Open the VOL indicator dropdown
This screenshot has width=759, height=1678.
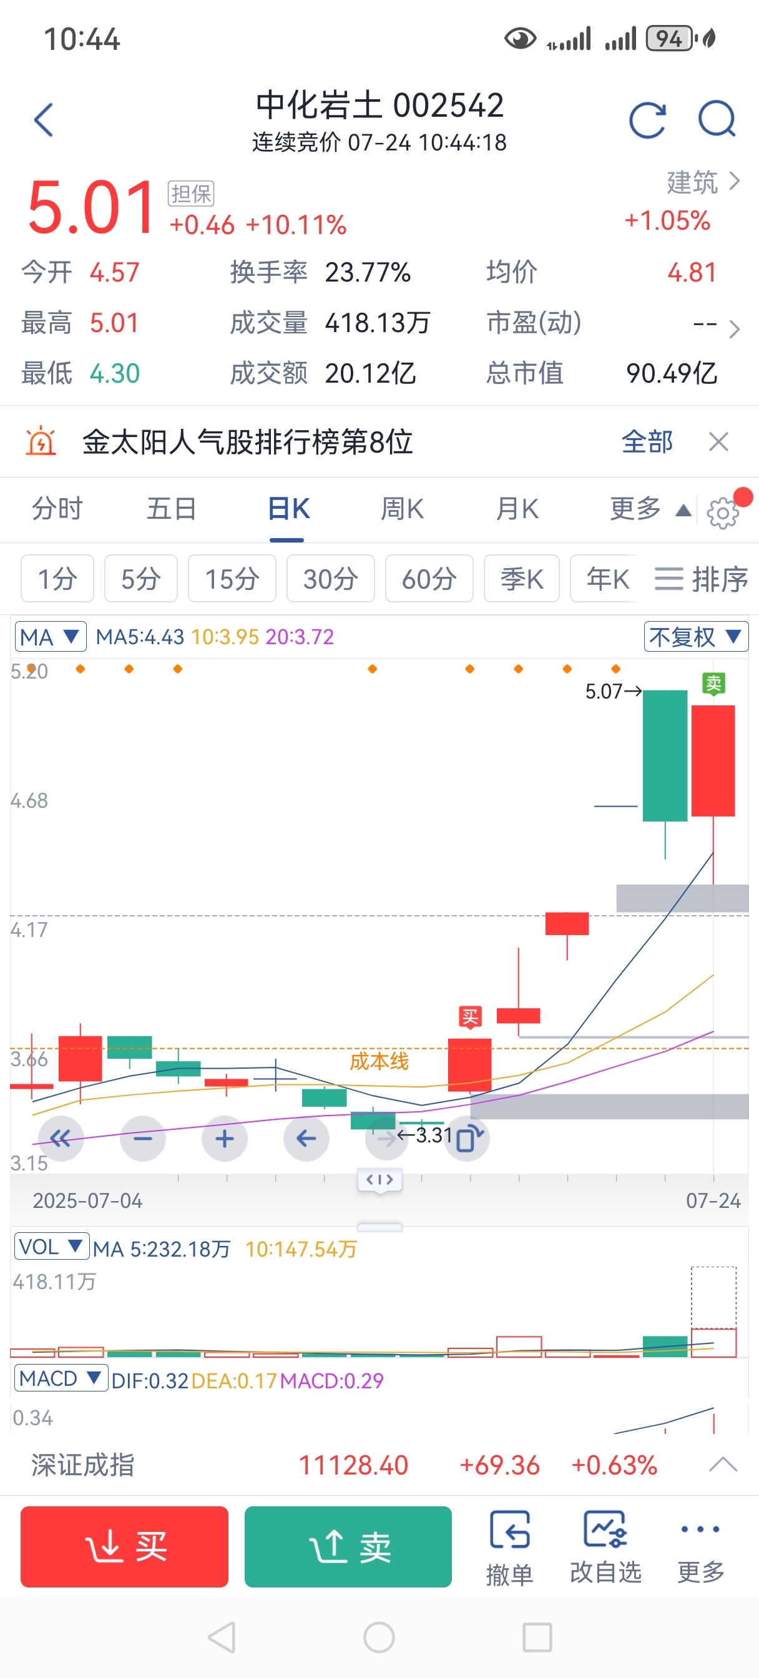(51, 1247)
